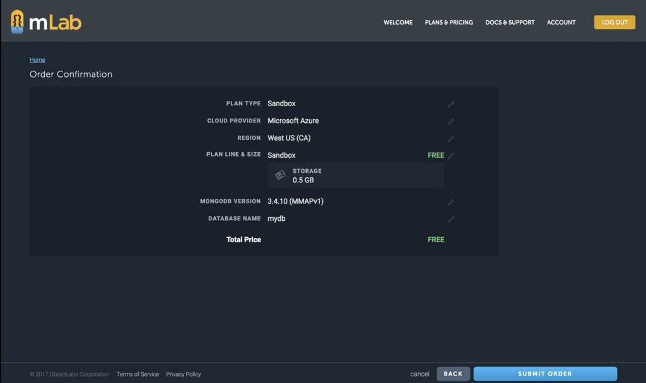Click the 2017 ObjectLabs Corporation copyright text
Screen dimensions: 646x383
tap(69, 374)
